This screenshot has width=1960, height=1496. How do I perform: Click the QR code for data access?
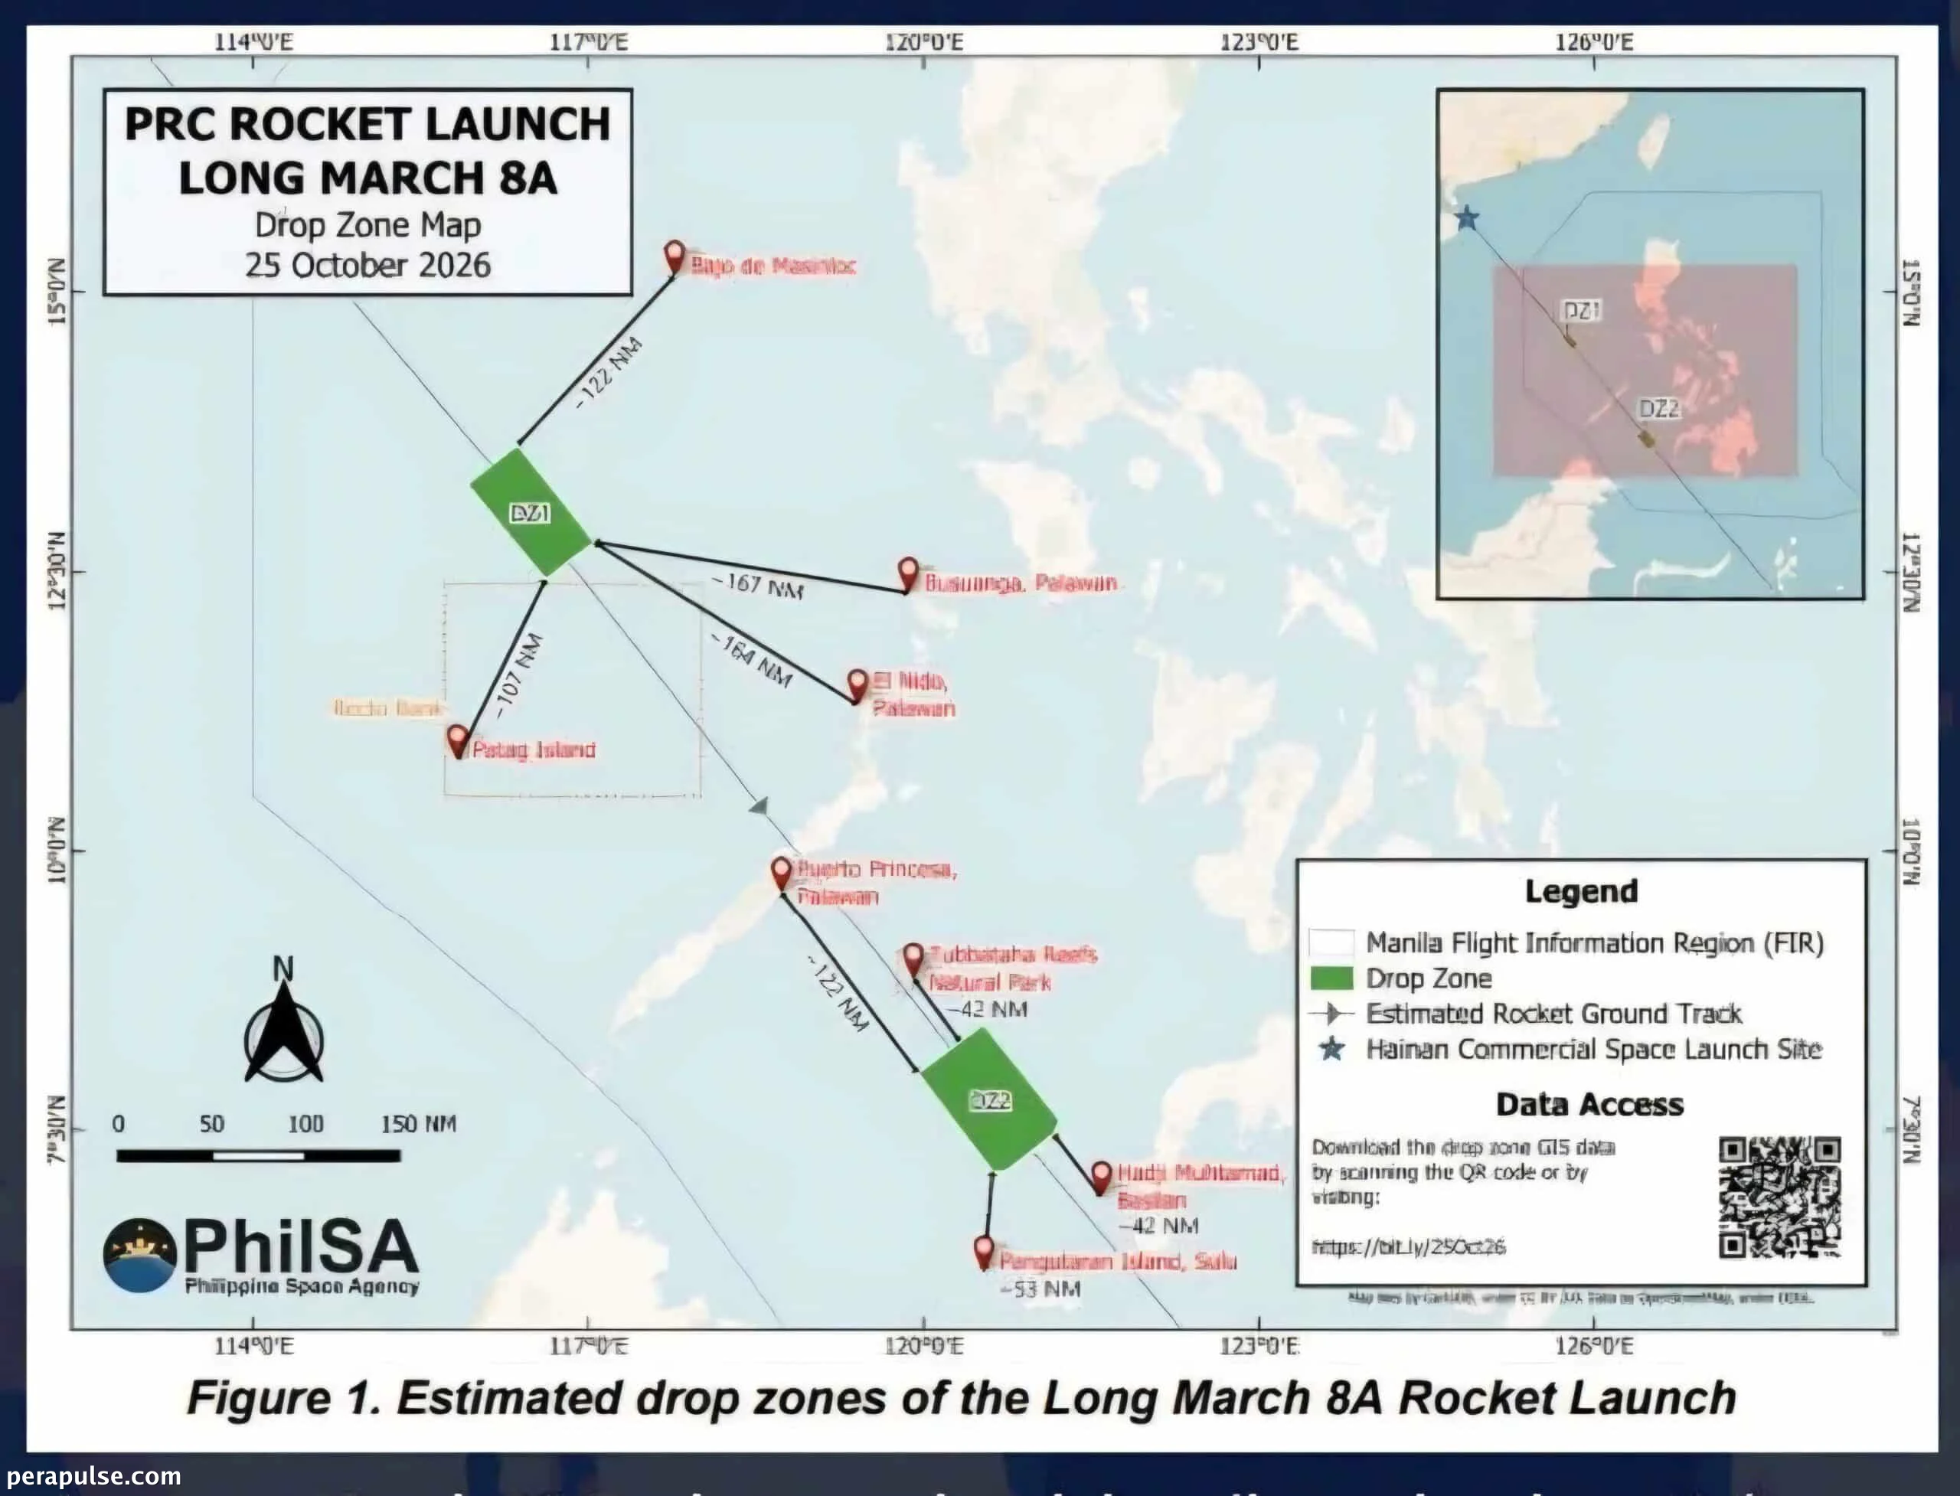point(1779,1197)
